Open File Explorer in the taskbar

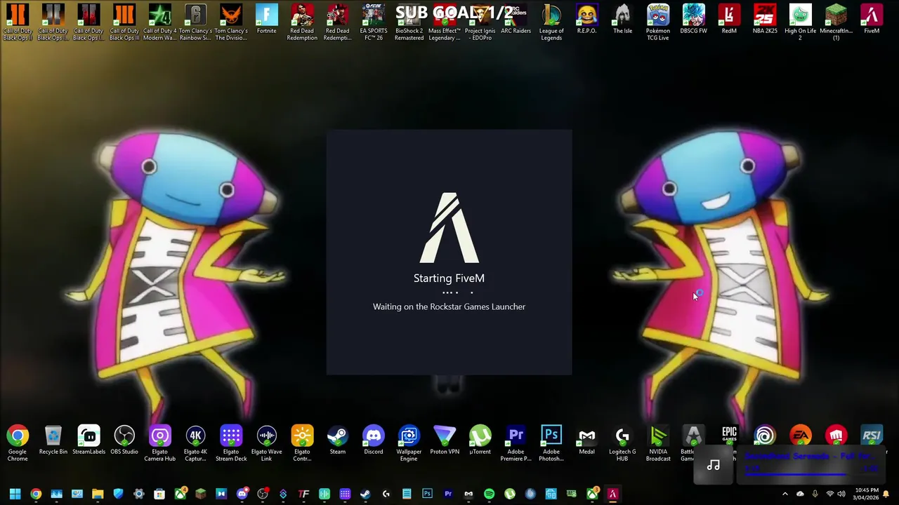click(x=98, y=494)
